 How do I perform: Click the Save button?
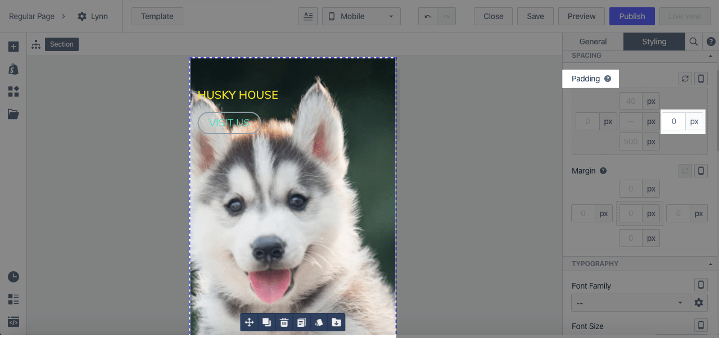(535, 16)
